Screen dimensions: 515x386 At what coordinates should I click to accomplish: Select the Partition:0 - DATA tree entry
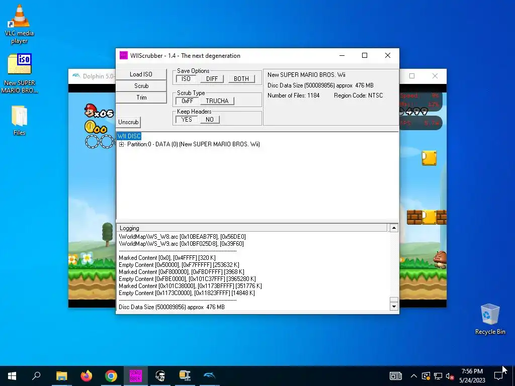click(x=194, y=144)
